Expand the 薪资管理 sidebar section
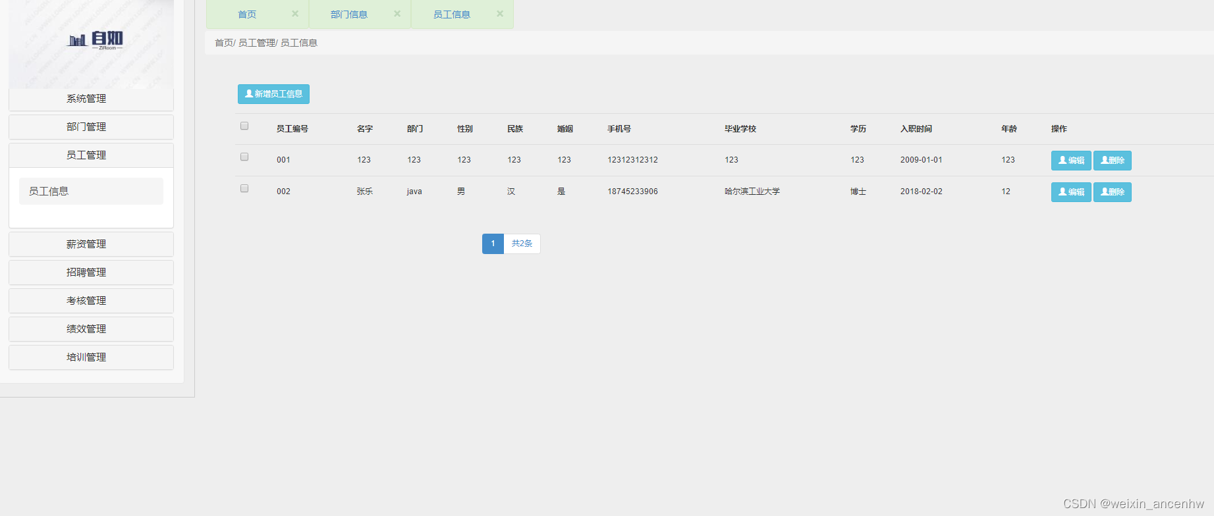 tap(91, 244)
